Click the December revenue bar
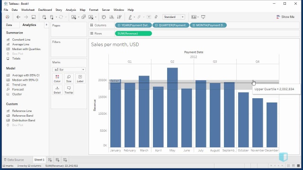 click(x=272, y=125)
